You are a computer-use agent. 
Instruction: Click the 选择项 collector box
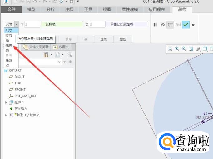tap(62, 24)
